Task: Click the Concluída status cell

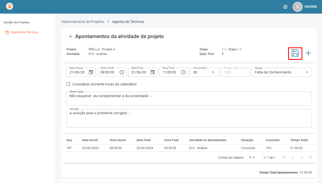Action: click(x=248, y=148)
